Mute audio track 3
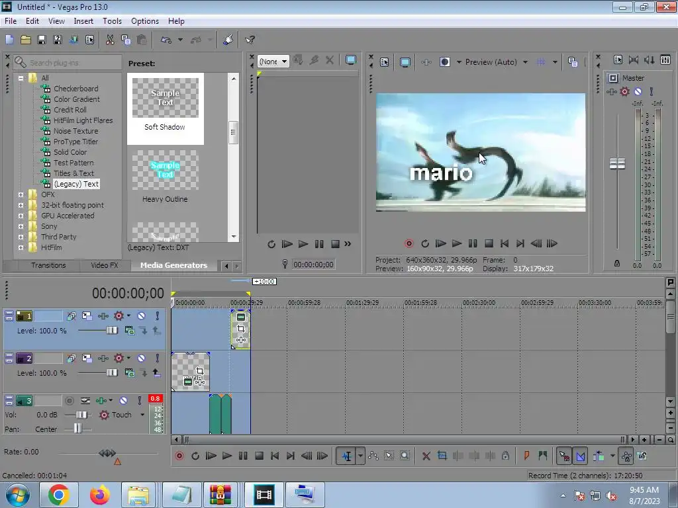This screenshot has height=508, width=678. (x=124, y=401)
